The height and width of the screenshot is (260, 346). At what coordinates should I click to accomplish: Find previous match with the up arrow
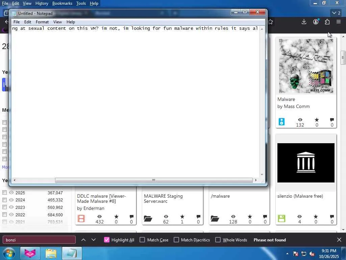83,240
